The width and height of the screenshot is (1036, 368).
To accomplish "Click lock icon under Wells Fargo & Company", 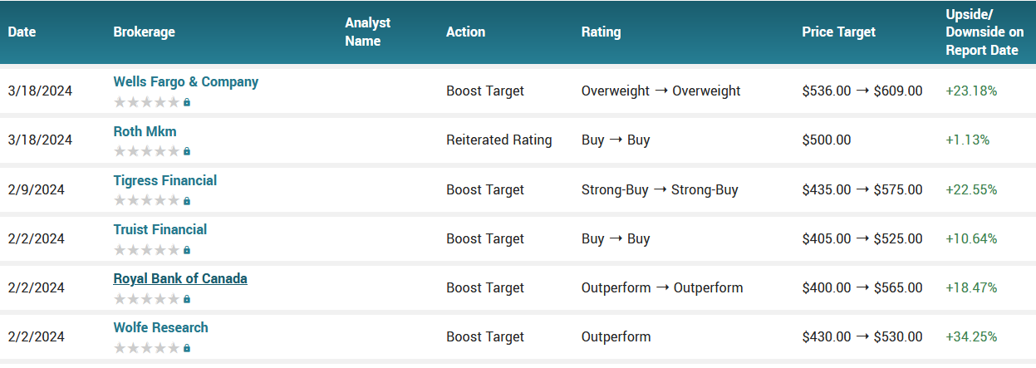I will [187, 102].
